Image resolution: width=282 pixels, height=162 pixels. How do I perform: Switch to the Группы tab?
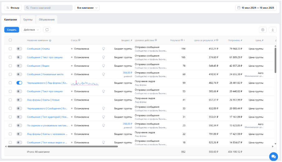point(28,20)
